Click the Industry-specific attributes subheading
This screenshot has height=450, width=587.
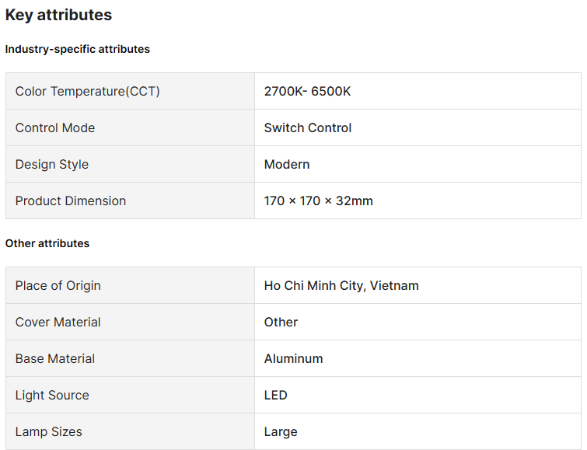click(x=77, y=49)
